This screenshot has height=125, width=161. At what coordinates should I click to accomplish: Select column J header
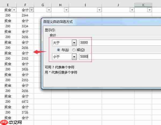[x=118, y=5]
